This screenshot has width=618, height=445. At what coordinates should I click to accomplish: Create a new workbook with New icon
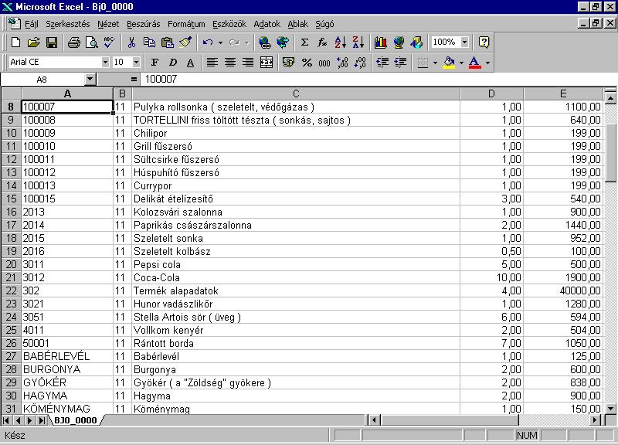coord(15,42)
